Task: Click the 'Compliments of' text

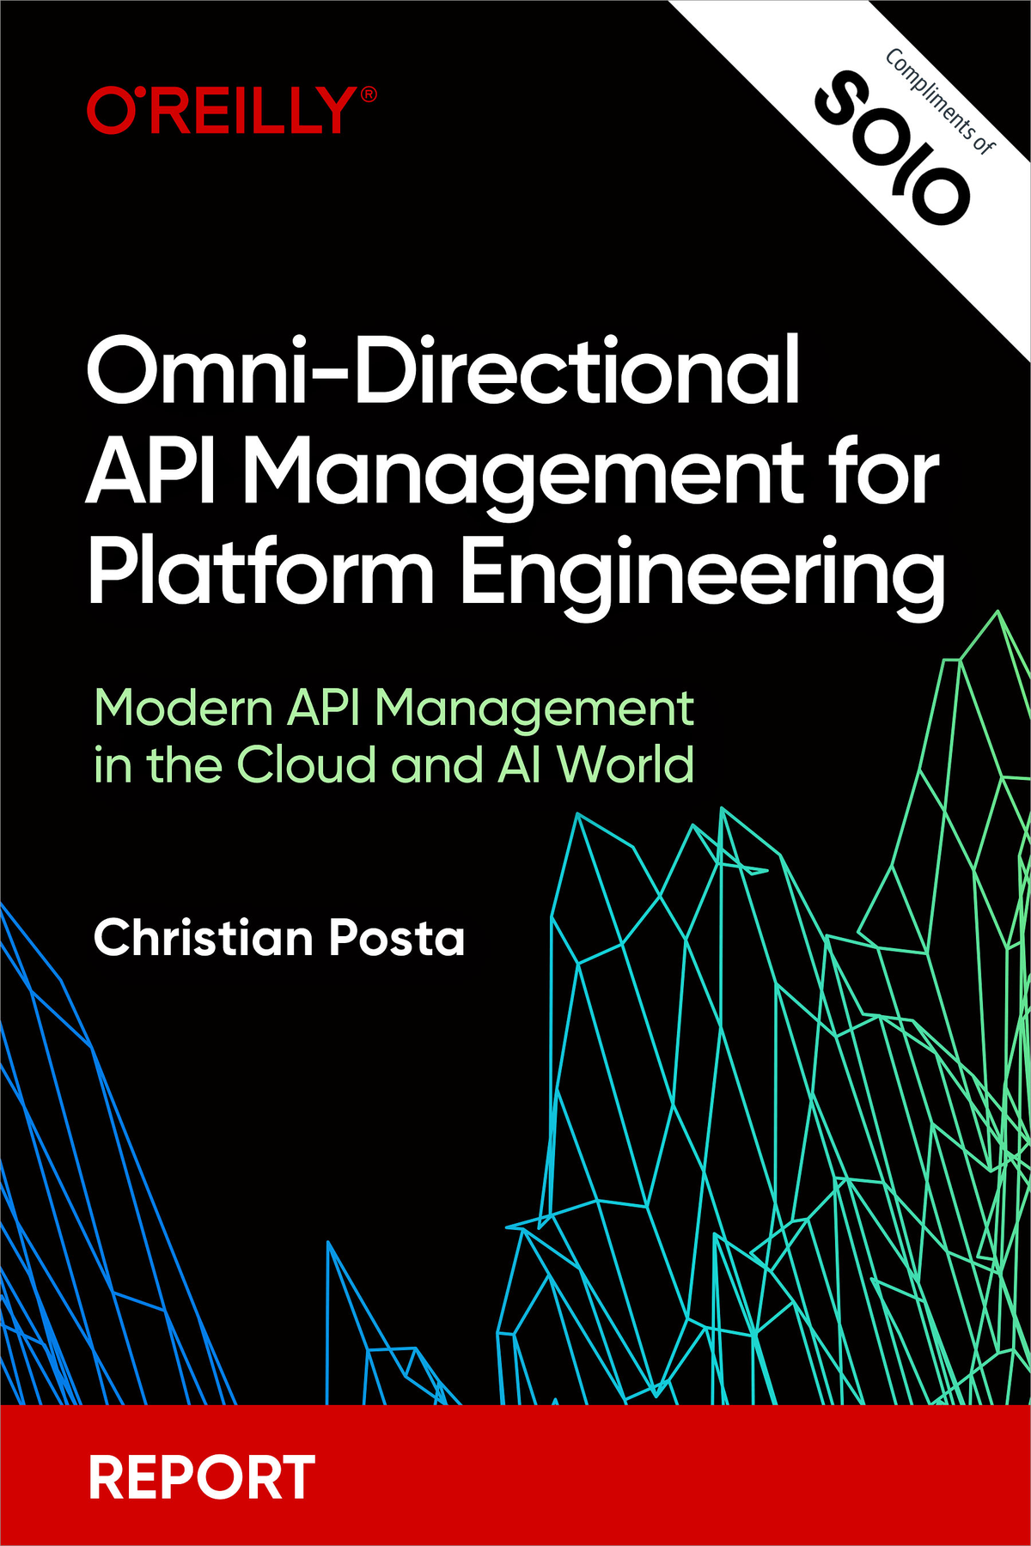Action: (x=940, y=102)
